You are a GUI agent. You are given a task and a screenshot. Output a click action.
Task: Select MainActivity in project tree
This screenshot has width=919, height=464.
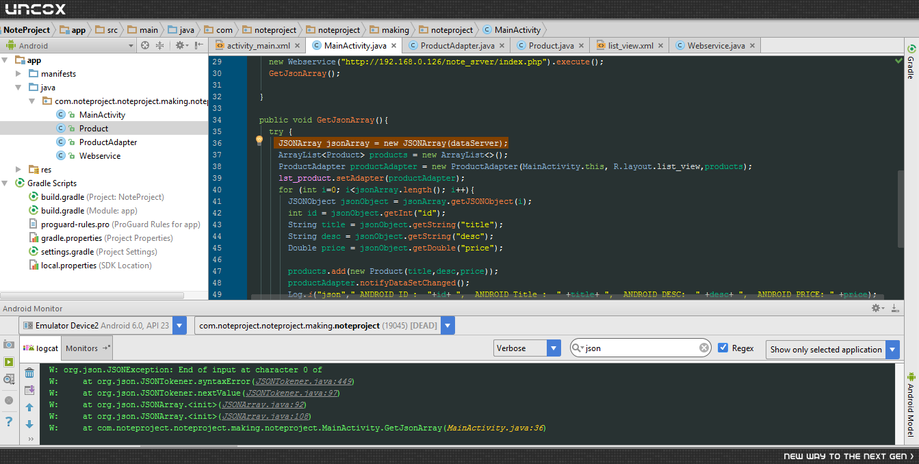pyautogui.click(x=102, y=115)
